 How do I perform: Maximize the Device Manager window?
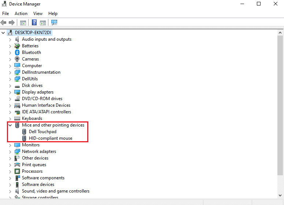[x=259, y=4]
